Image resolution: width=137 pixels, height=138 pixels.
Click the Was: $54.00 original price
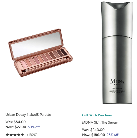pos(15,122)
